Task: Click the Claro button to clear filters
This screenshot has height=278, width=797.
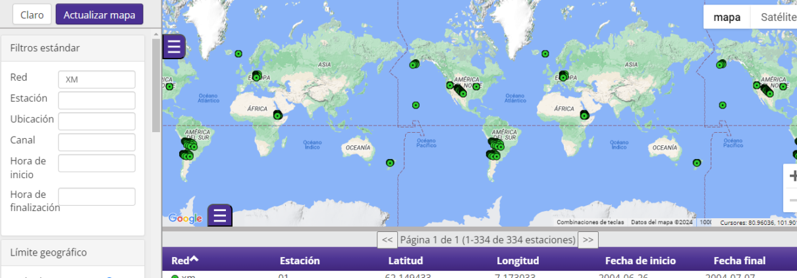Action: click(32, 14)
